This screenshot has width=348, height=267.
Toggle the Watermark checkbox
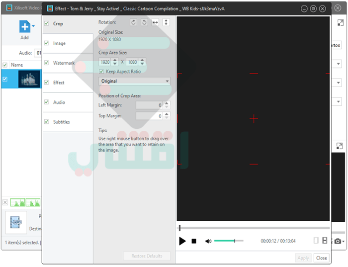46,63
